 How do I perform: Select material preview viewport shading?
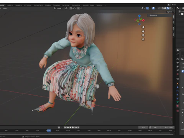(x=168, y=8)
